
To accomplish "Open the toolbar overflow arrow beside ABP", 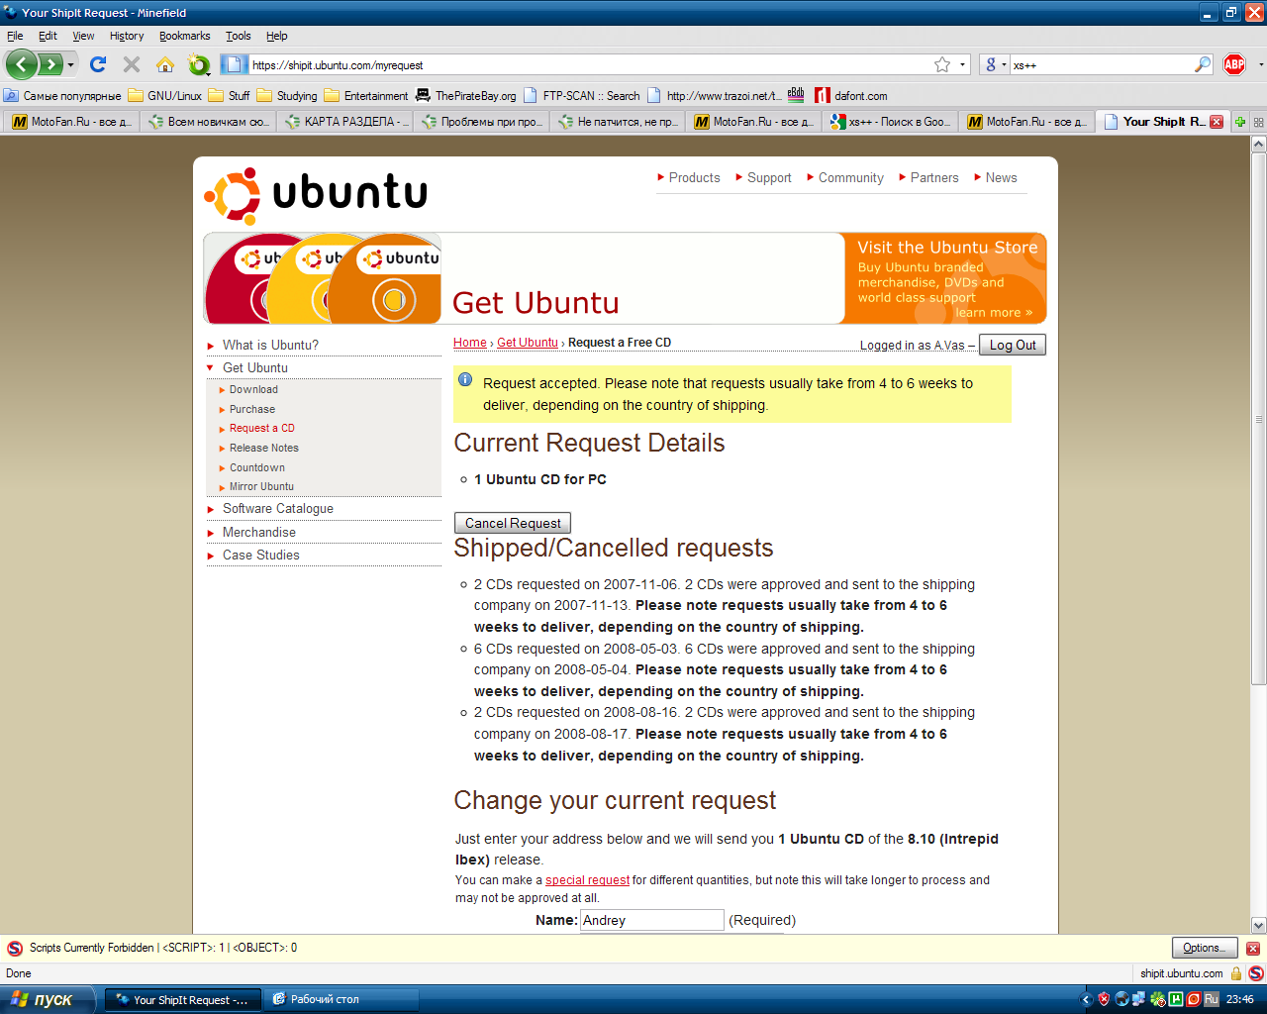I will point(1260,65).
